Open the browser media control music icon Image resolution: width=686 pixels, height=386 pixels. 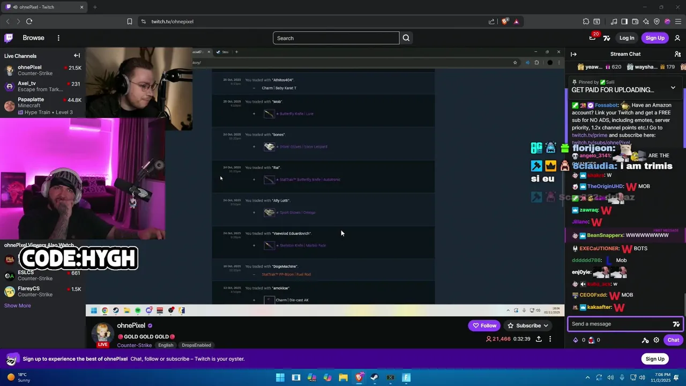pyautogui.click(x=614, y=21)
